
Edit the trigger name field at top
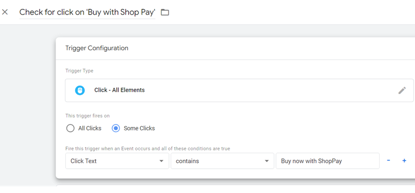(87, 12)
